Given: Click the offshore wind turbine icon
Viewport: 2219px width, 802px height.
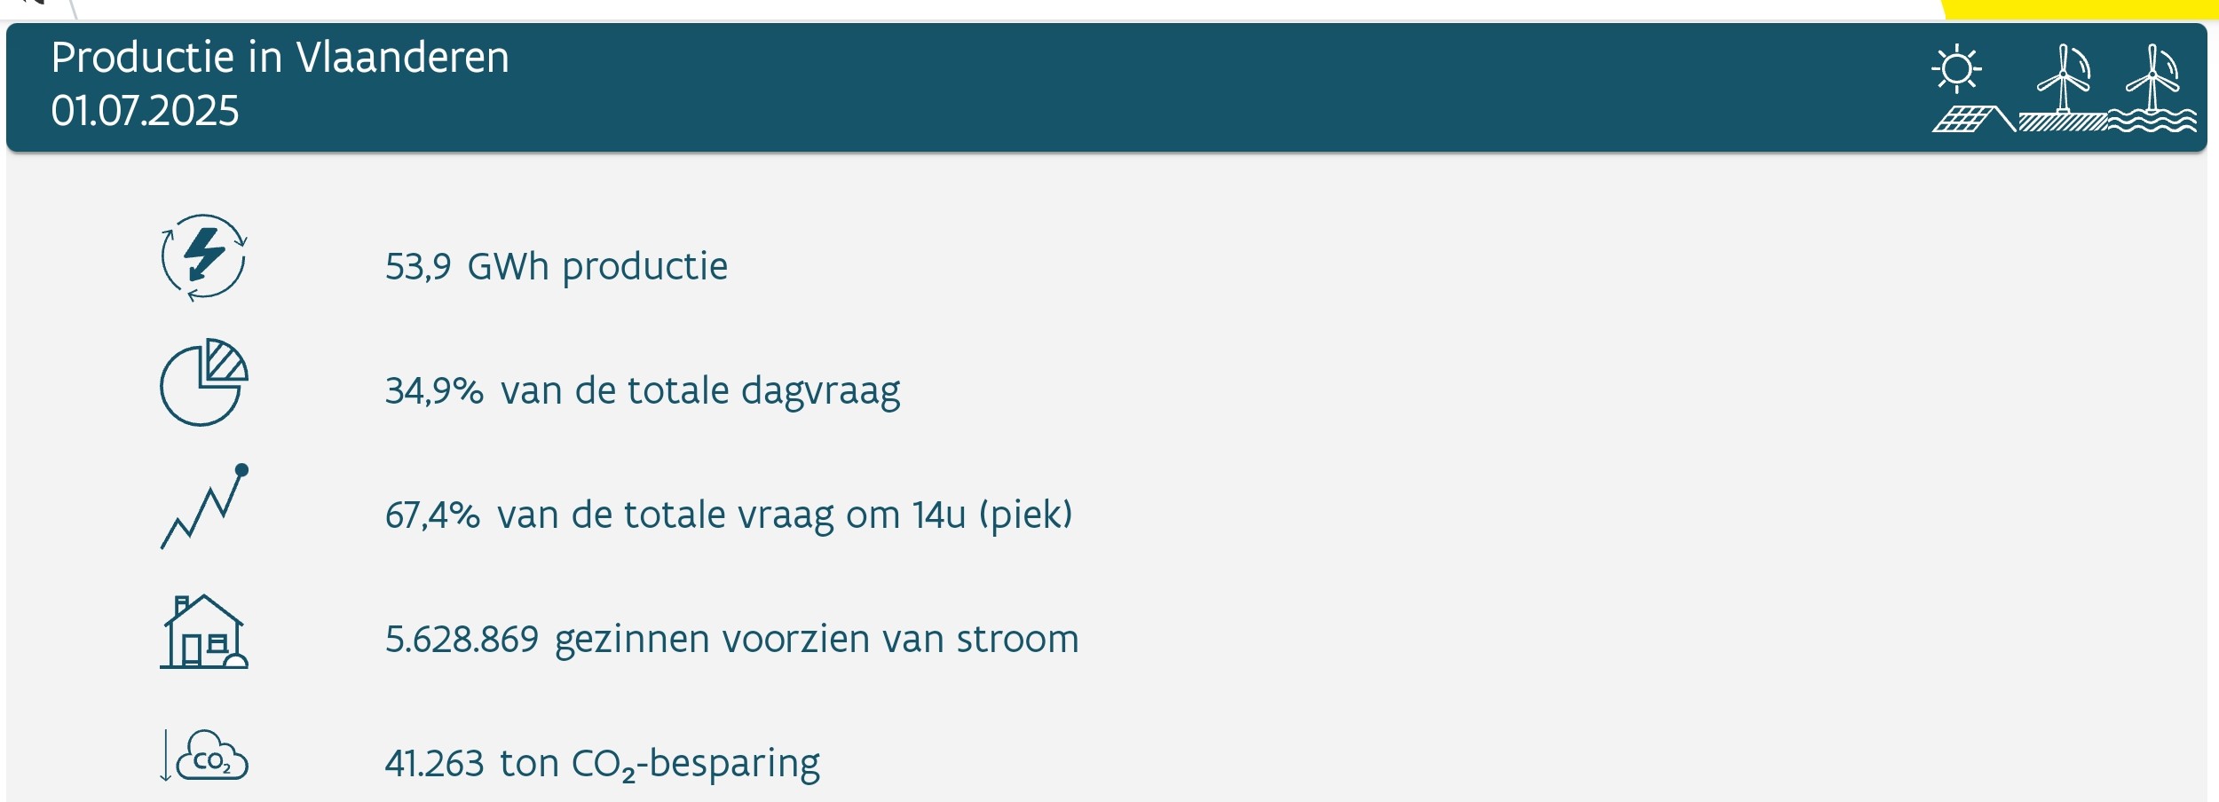Looking at the screenshot, I should click(2152, 88).
